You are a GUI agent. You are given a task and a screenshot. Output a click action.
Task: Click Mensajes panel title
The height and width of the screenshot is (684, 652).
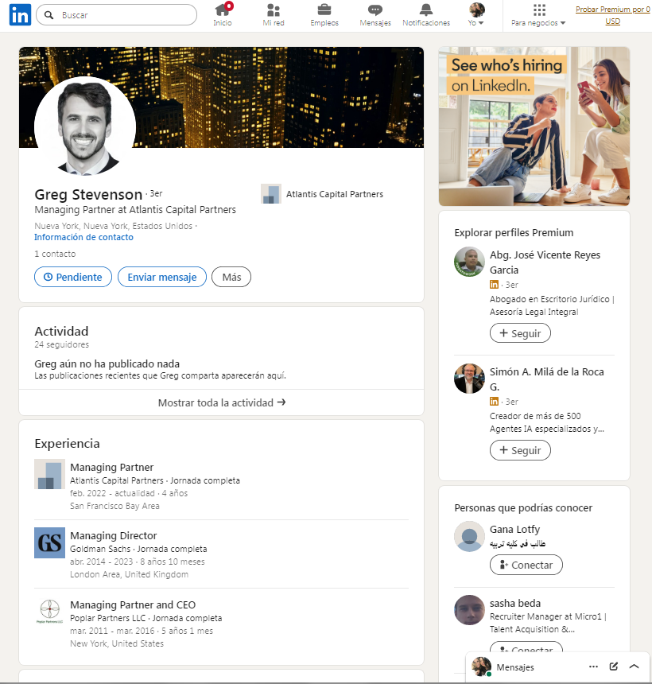[515, 667]
